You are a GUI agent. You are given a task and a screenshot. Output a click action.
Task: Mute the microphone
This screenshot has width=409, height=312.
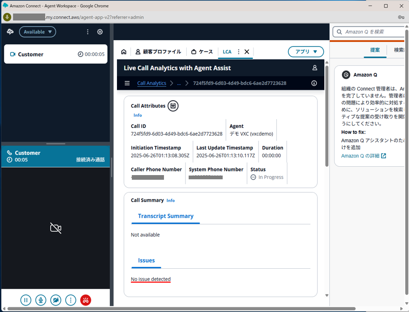(x=41, y=300)
